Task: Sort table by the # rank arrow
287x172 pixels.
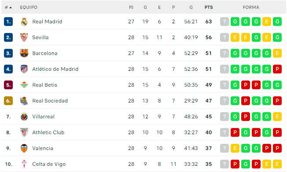Action: [x=8, y=7]
